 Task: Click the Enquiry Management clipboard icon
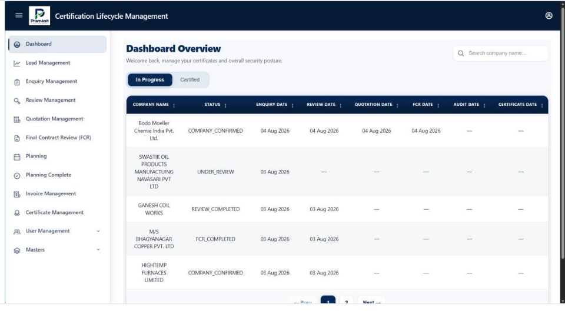point(17,82)
